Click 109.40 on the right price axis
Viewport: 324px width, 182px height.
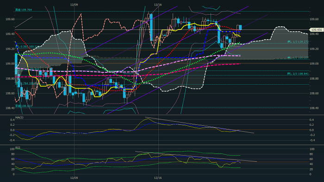pos(314,34)
